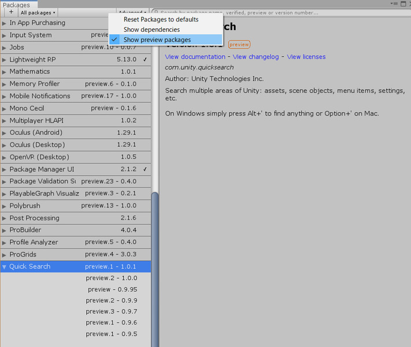The image size is (411, 347).
Task: Pick Quick Search version preview.2 - 0.9.9
Action: click(x=112, y=301)
